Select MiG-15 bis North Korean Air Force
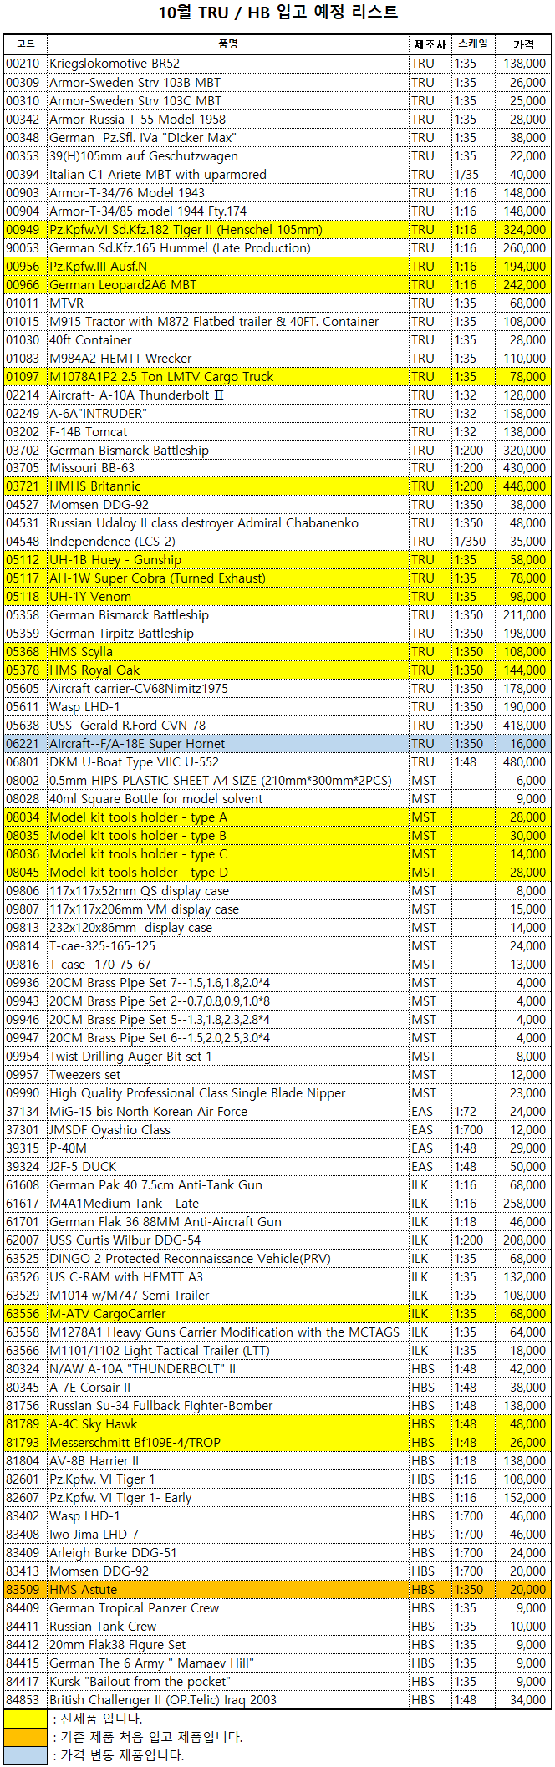 [149, 1112]
